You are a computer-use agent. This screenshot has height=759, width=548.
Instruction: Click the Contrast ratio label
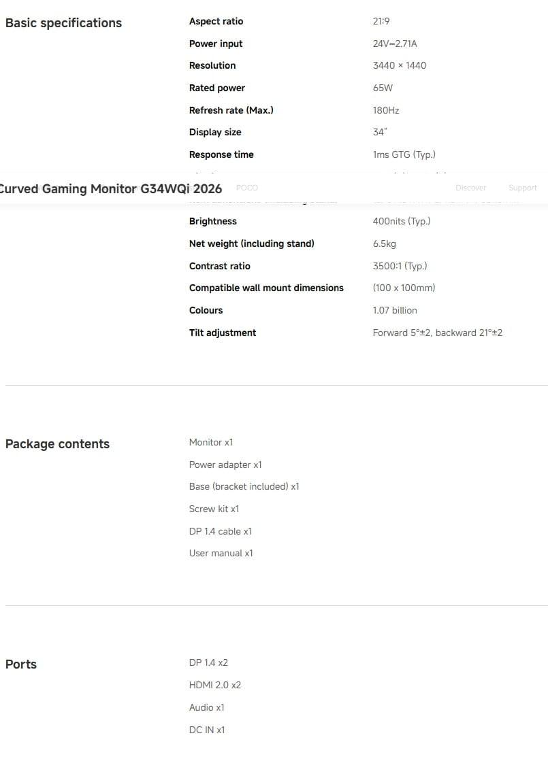[219, 267]
